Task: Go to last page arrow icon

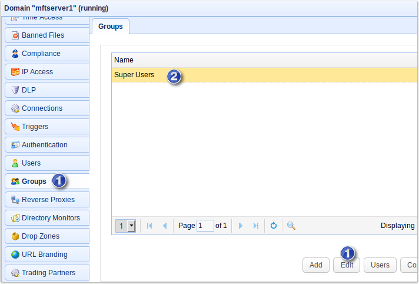Action: point(256,226)
